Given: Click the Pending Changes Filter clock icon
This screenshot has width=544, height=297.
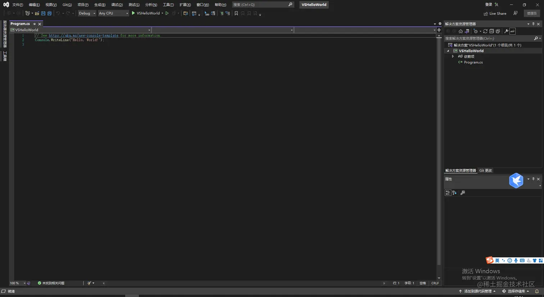Looking at the screenshot, I should click(x=476, y=31).
